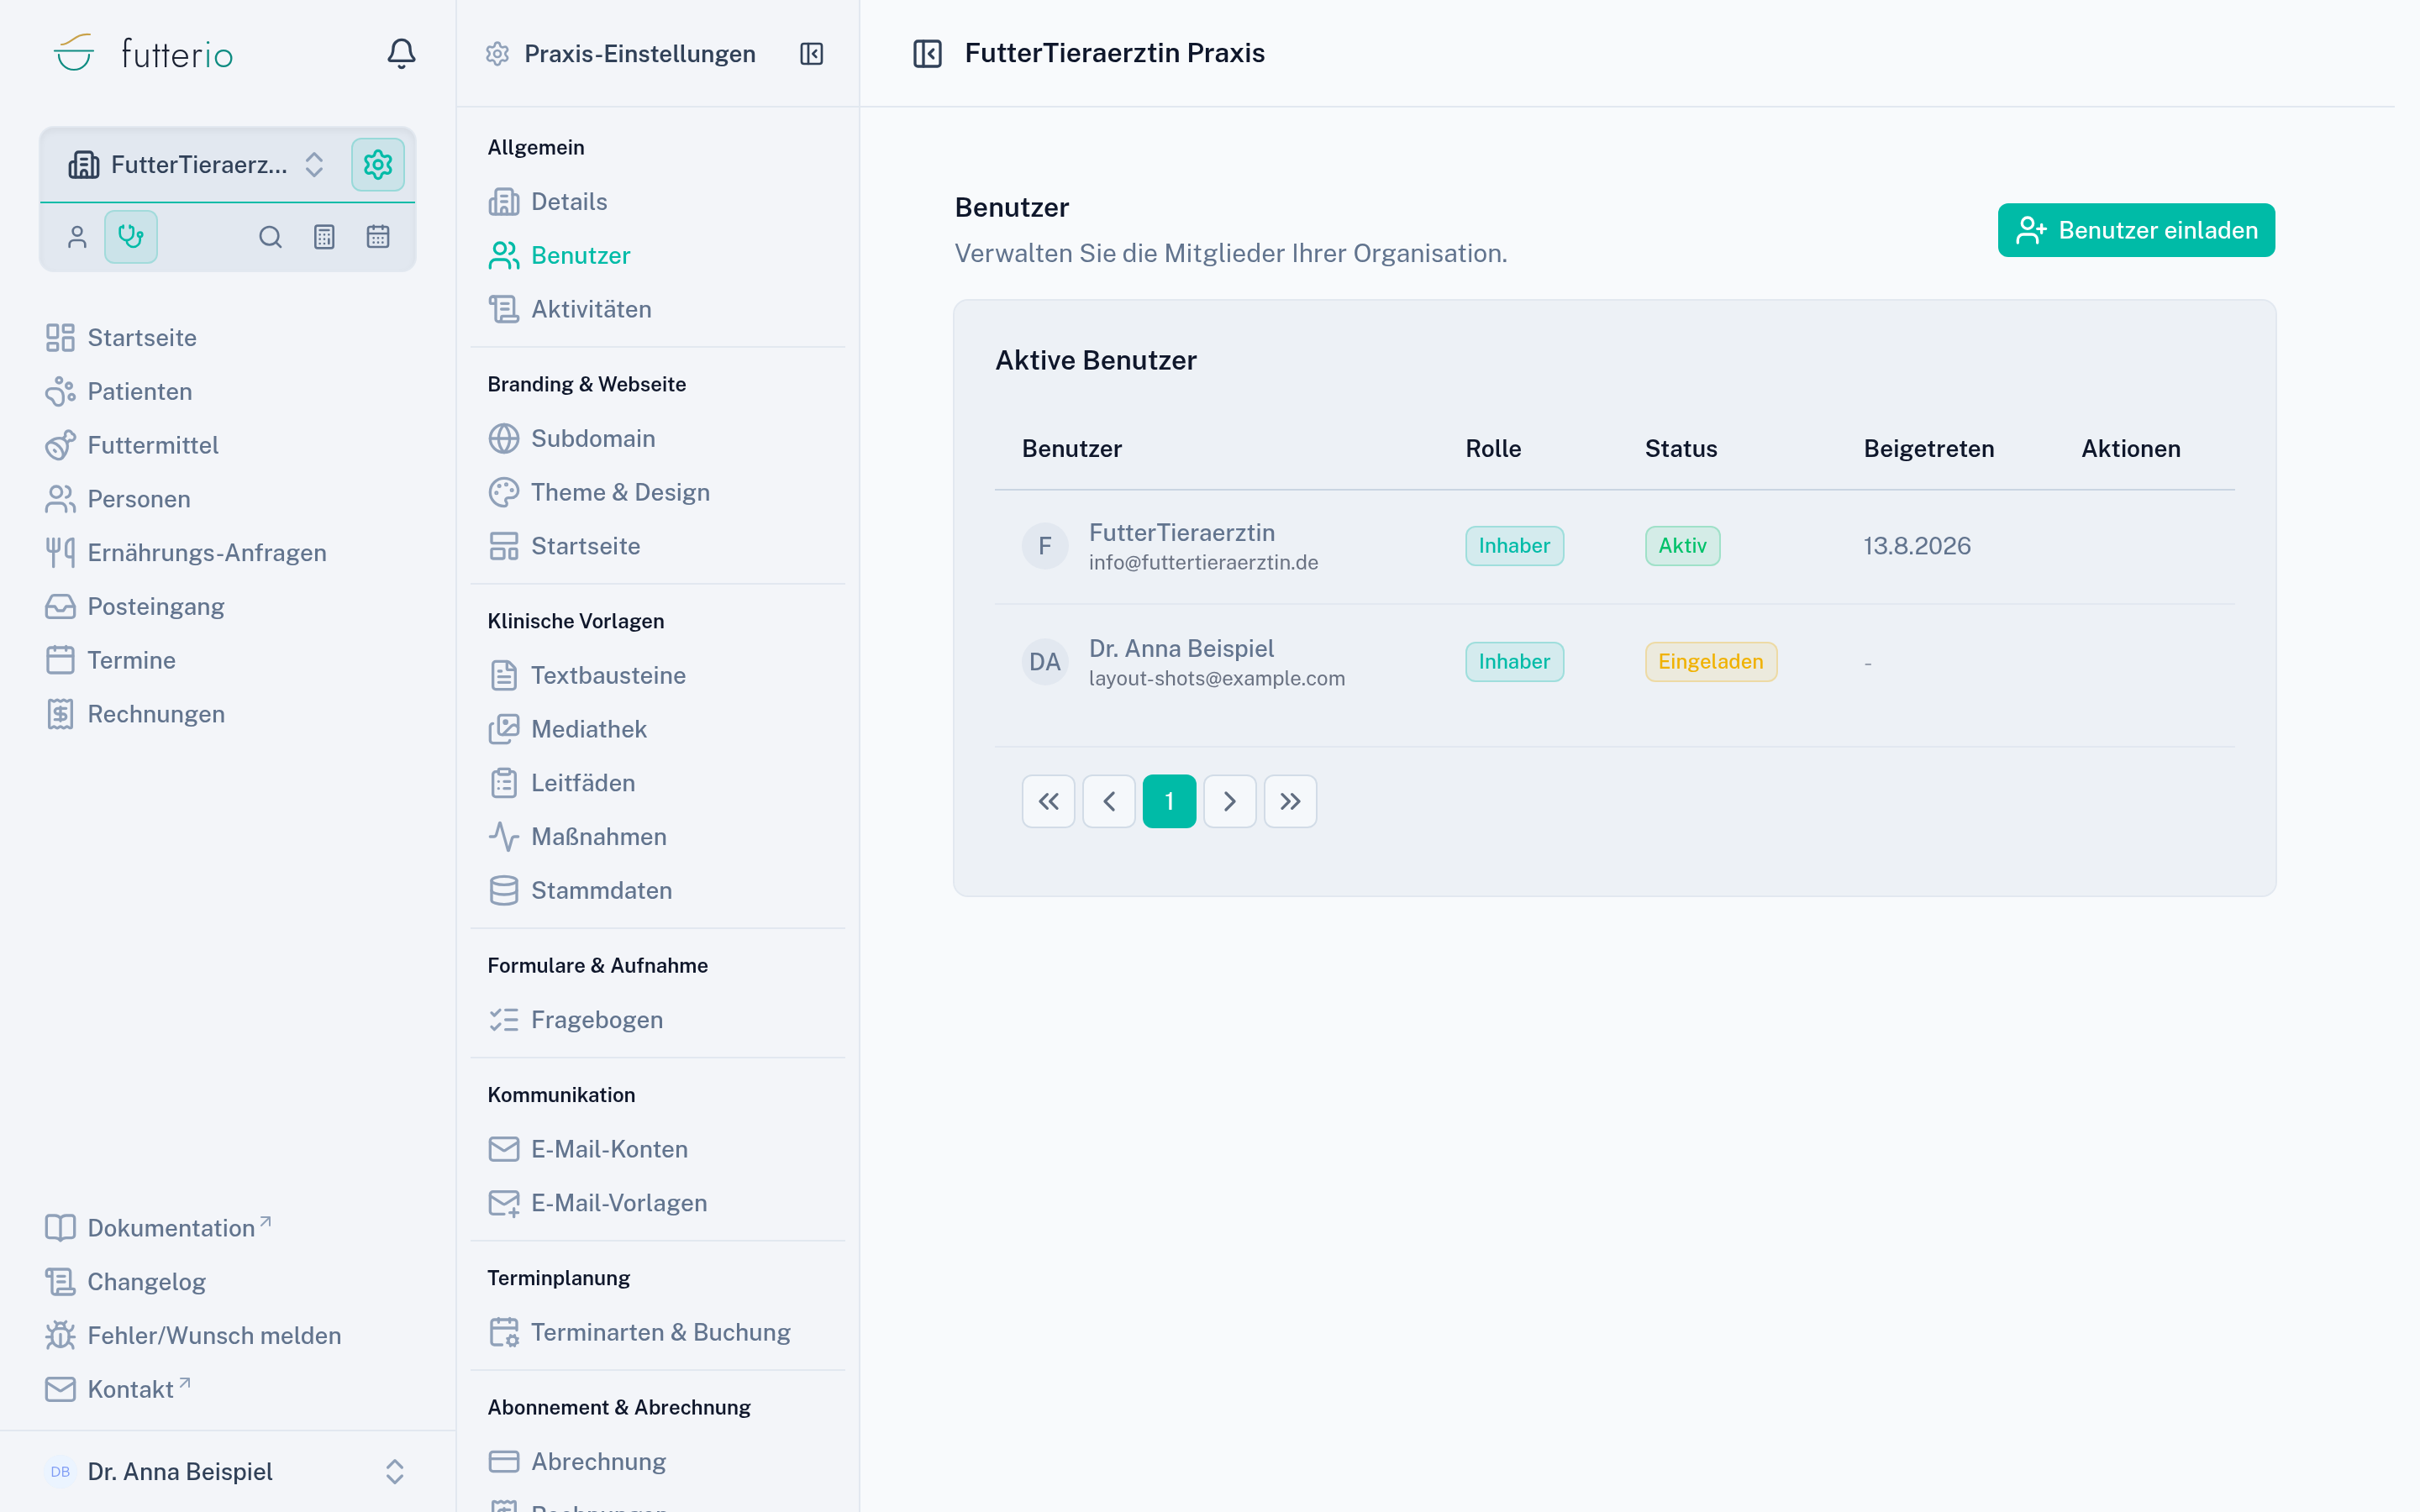2420x1512 pixels.
Task: Go to the previous page of users
Action: pyautogui.click(x=1109, y=801)
